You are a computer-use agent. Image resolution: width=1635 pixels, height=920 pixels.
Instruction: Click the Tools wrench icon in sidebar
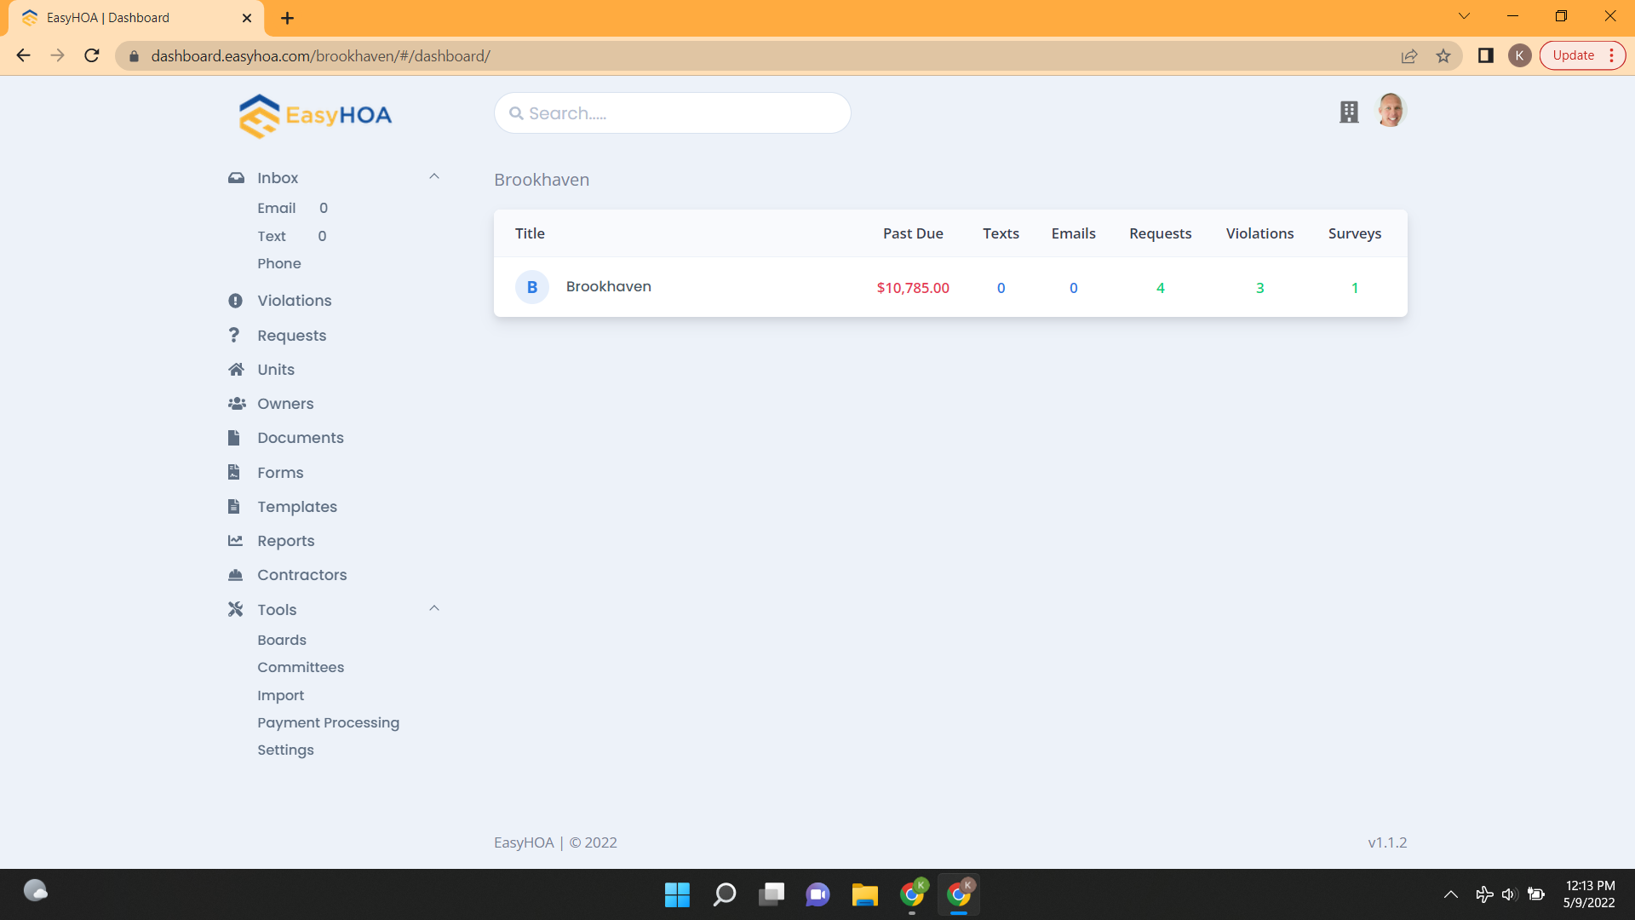click(235, 609)
